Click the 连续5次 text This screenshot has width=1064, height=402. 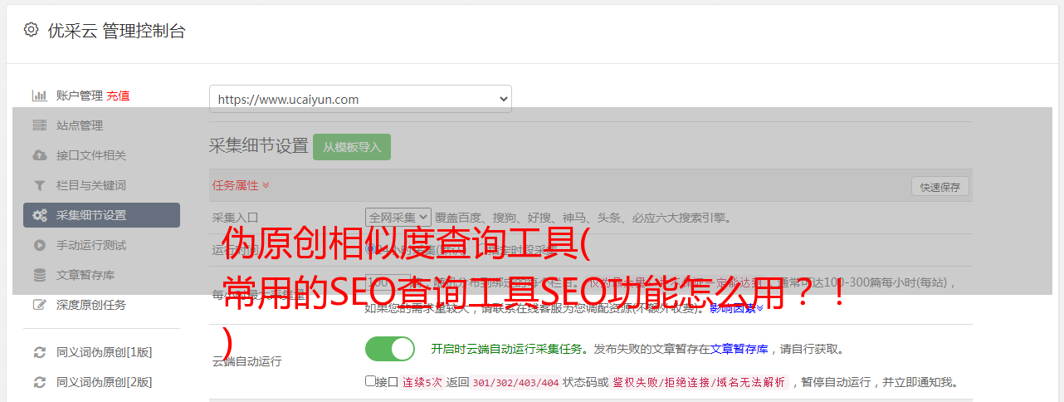pos(422,382)
